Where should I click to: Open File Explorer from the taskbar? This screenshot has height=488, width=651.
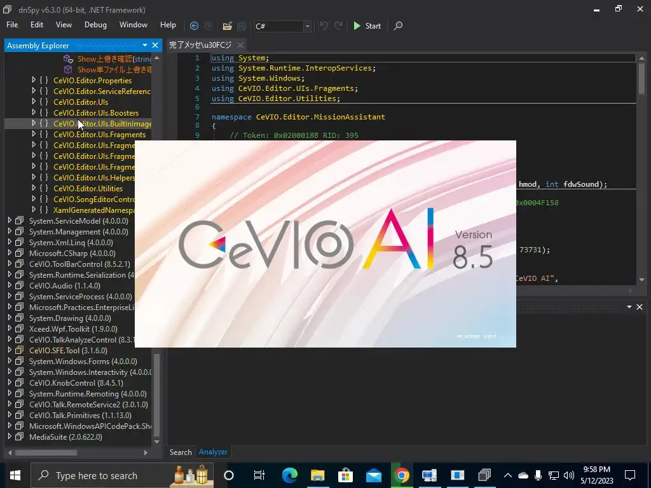click(318, 475)
